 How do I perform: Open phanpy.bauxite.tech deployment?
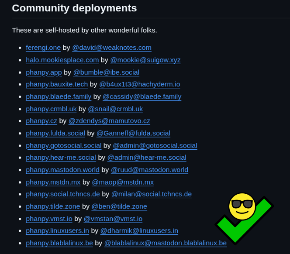pos(57,84)
